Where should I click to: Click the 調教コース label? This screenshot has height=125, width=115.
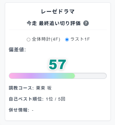pyautogui.click(x=21, y=88)
